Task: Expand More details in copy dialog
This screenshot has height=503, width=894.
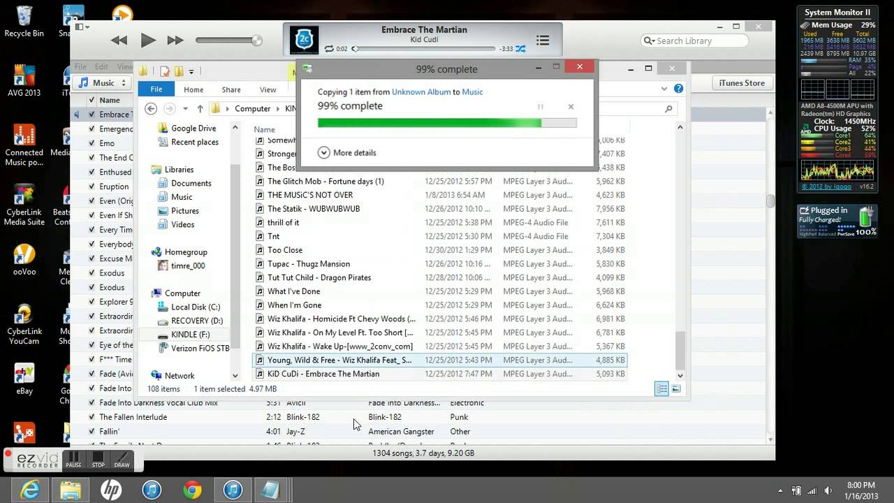Action: click(x=347, y=152)
